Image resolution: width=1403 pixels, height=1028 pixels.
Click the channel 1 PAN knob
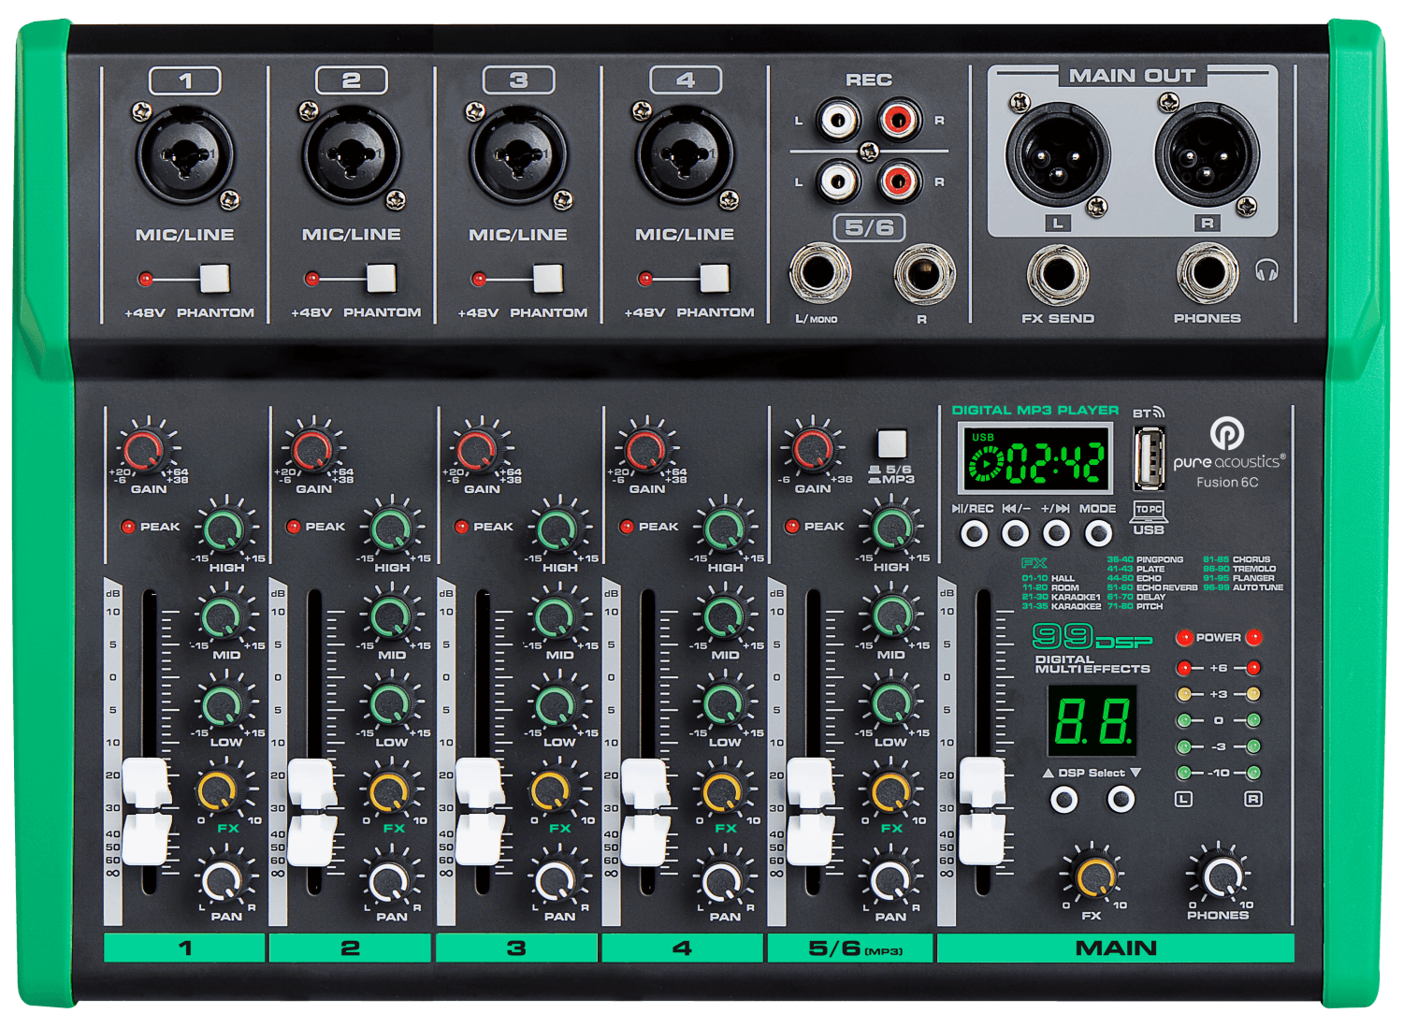point(223,879)
